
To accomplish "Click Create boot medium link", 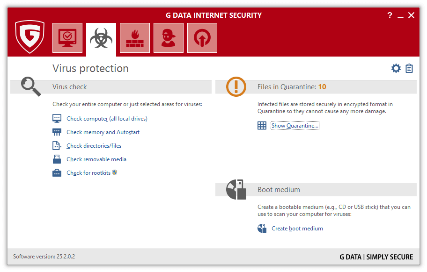I will tap(297, 229).
